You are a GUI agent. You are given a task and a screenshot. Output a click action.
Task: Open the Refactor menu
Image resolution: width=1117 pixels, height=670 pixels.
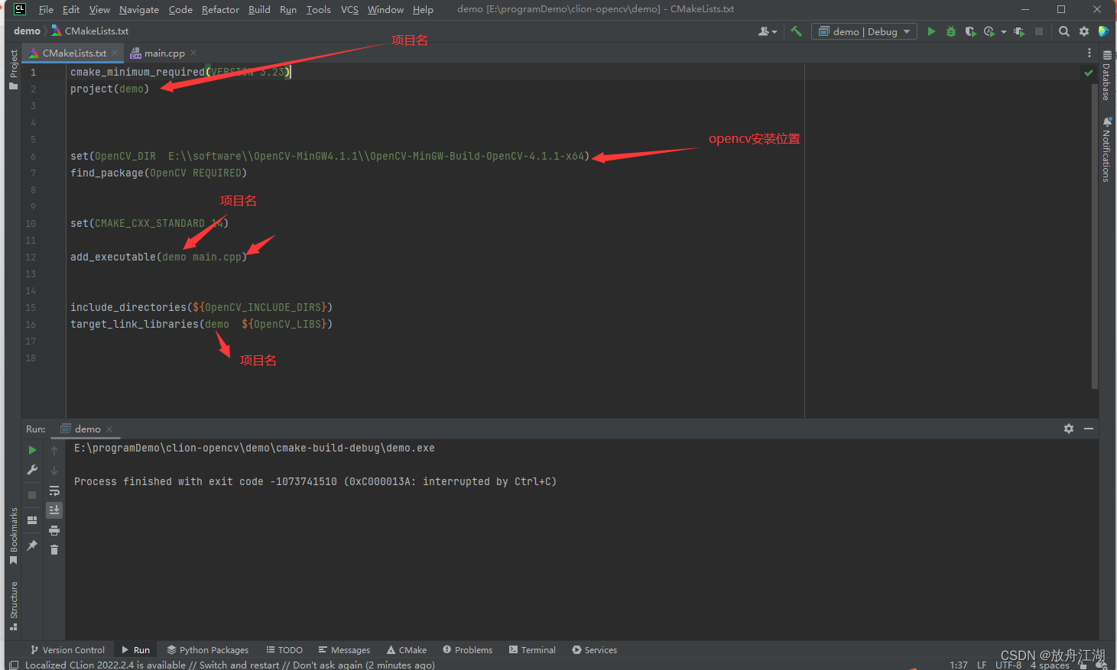click(x=220, y=9)
